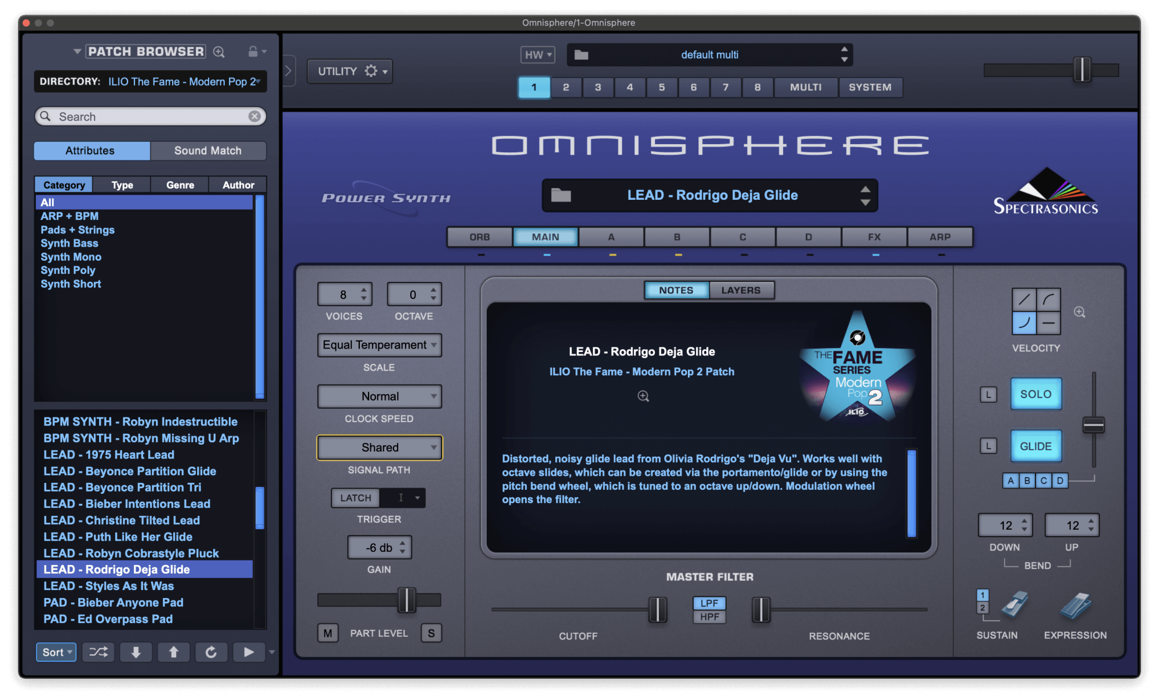The width and height of the screenshot is (1159, 700).
Task: Select the concave velocity curve
Action: (x=1024, y=323)
